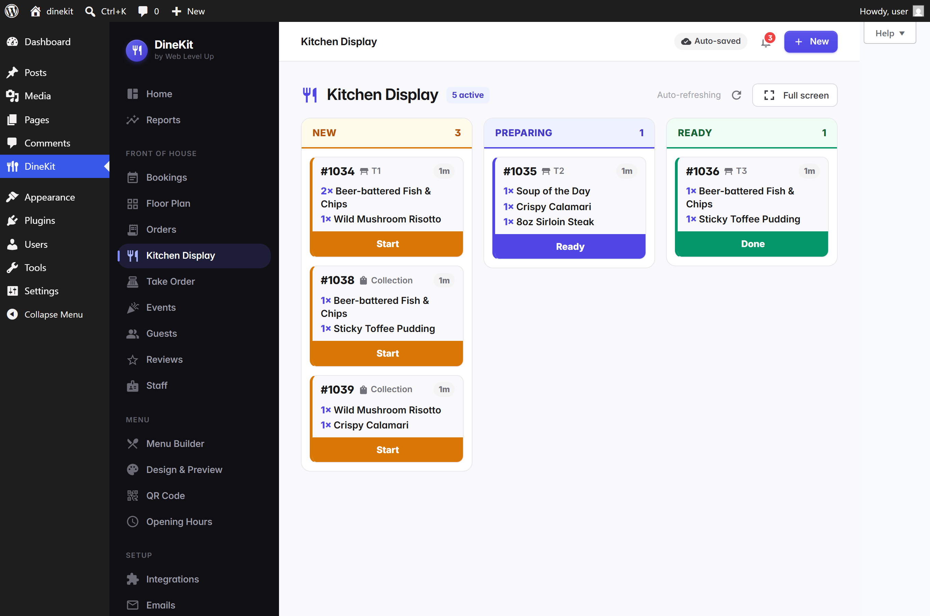The image size is (930, 616).
Task: Click order number #1036
Action: [x=702, y=171]
